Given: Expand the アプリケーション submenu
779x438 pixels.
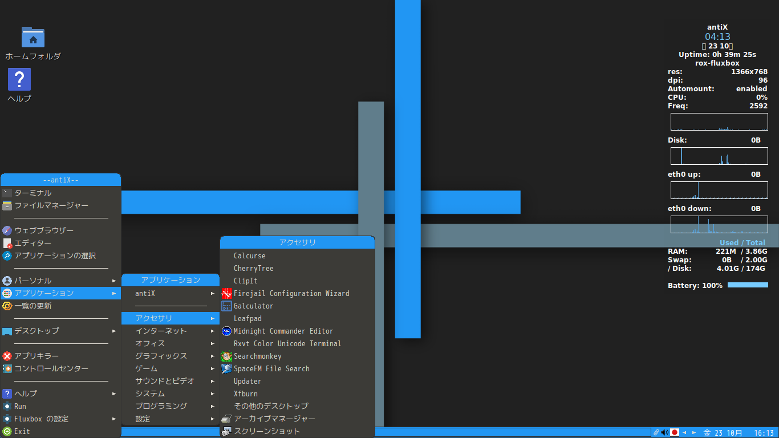Looking at the screenshot, I should coord(60,293).
